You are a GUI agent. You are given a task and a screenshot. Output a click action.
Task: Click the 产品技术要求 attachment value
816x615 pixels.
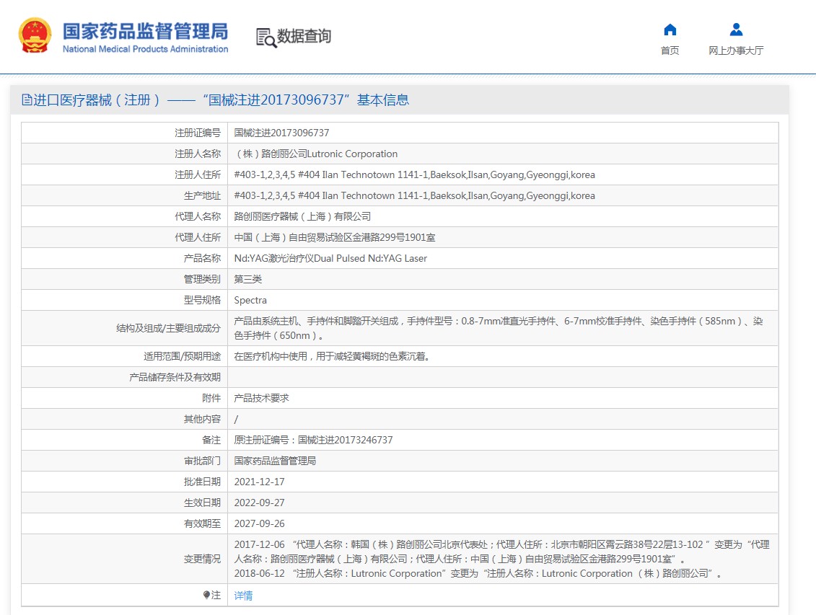point(261,398)
